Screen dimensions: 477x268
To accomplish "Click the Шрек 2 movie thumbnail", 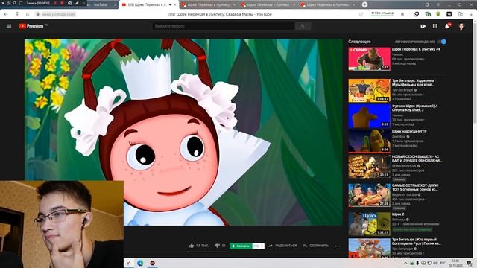I will click(x=369, y=224).
